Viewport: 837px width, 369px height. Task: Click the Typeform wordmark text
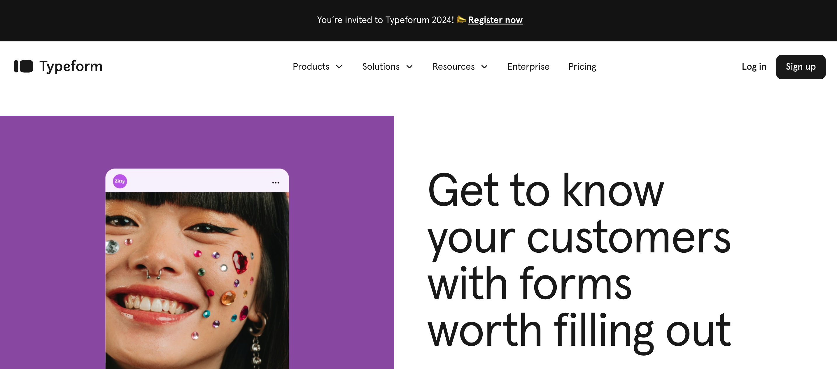[71, 66]
